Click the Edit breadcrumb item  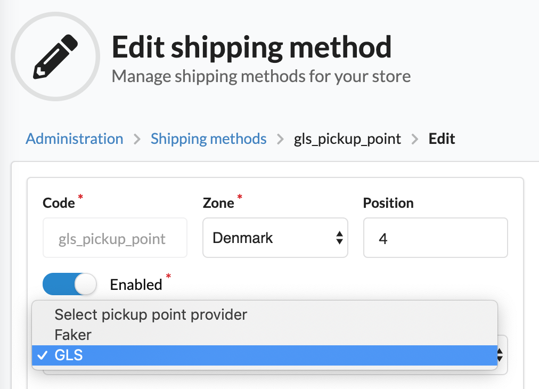point(442,139)
